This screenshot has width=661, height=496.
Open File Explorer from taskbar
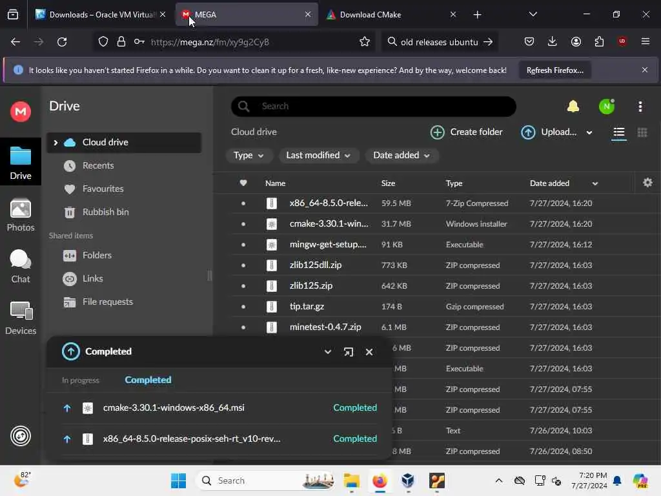pyautogui.click(x=351, y=480)
